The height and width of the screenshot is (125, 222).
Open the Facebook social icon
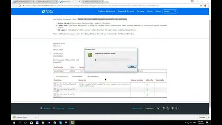(x=163, y=108)
